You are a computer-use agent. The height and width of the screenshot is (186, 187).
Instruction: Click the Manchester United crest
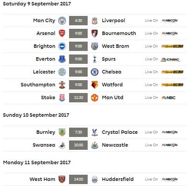[x=95, y=98]
